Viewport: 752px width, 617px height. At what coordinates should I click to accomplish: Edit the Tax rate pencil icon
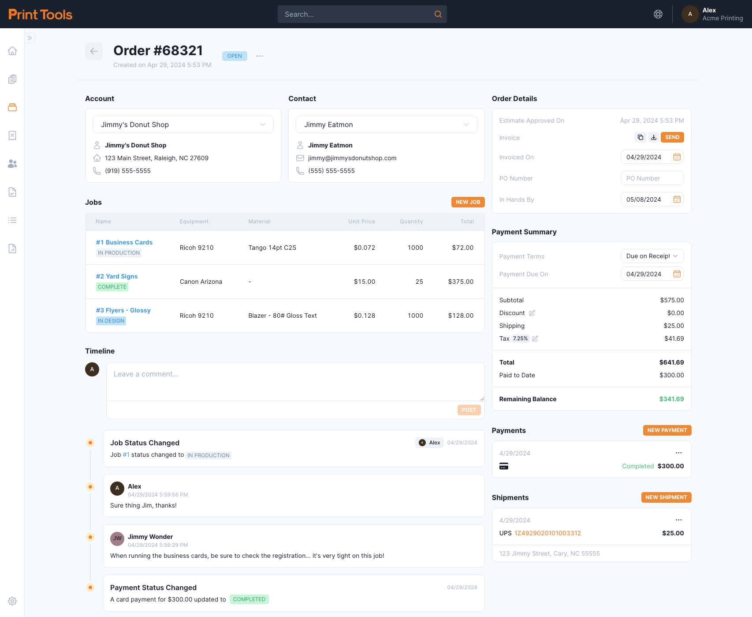(535, 339)
